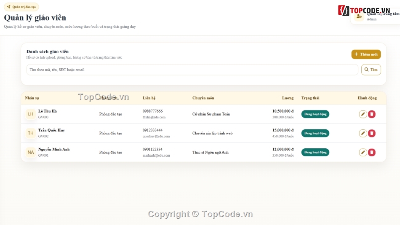Open email thuha@edu.com
Screen dimensions: 400x225
pos(154,117)
